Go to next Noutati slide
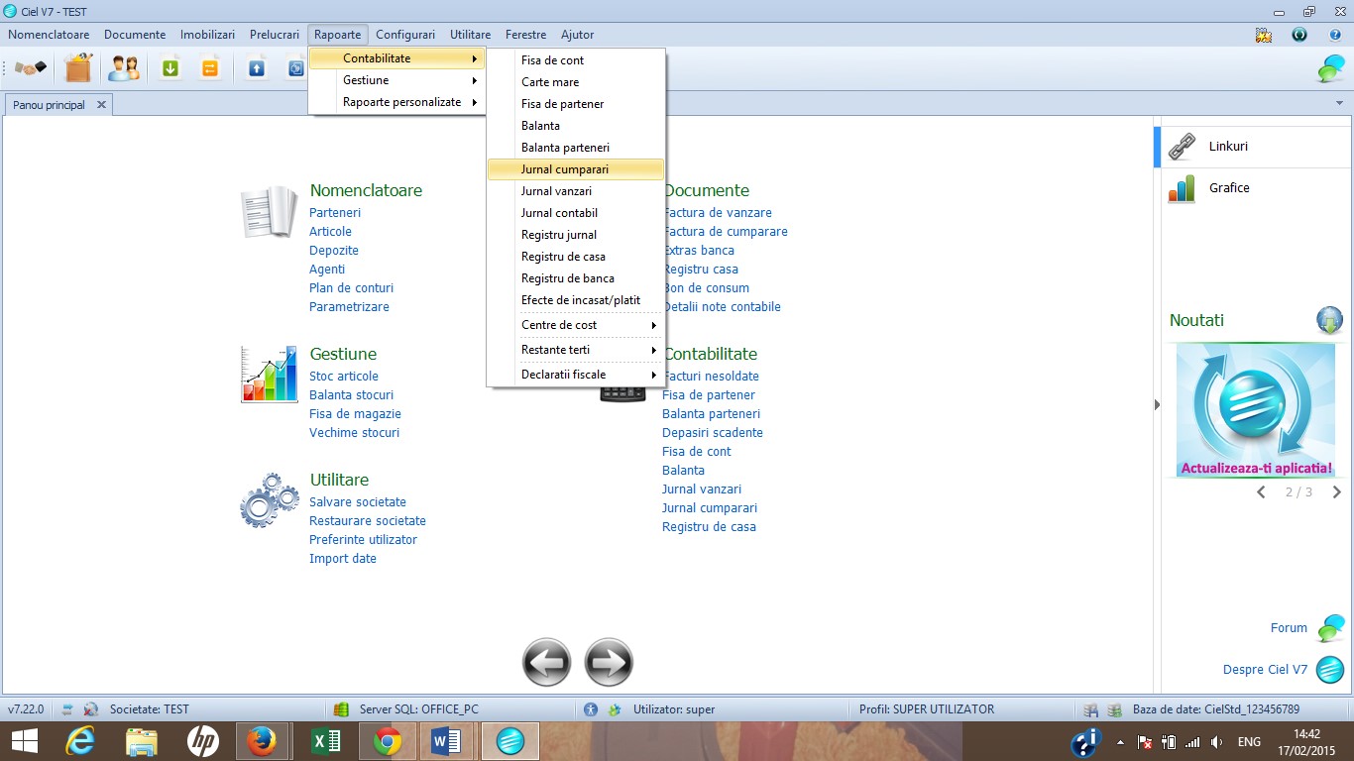This screenshot has width=1354, height=761. point(1337,492)
